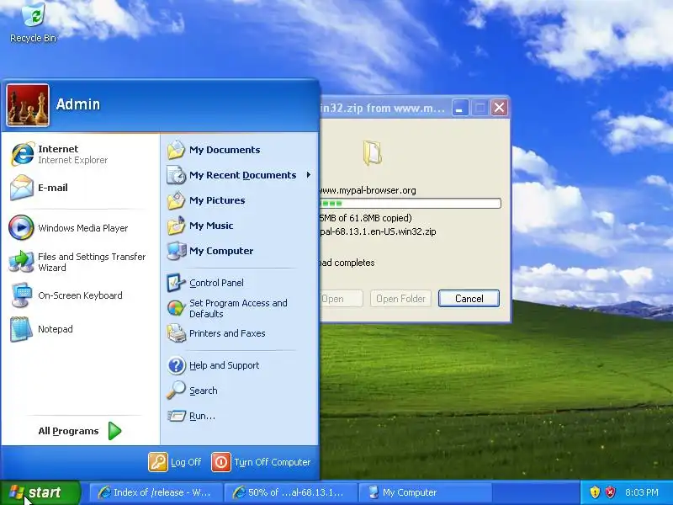Click the Admin chess user picture
This screenshot has height=505, width=673.
[x=28, y=105]
